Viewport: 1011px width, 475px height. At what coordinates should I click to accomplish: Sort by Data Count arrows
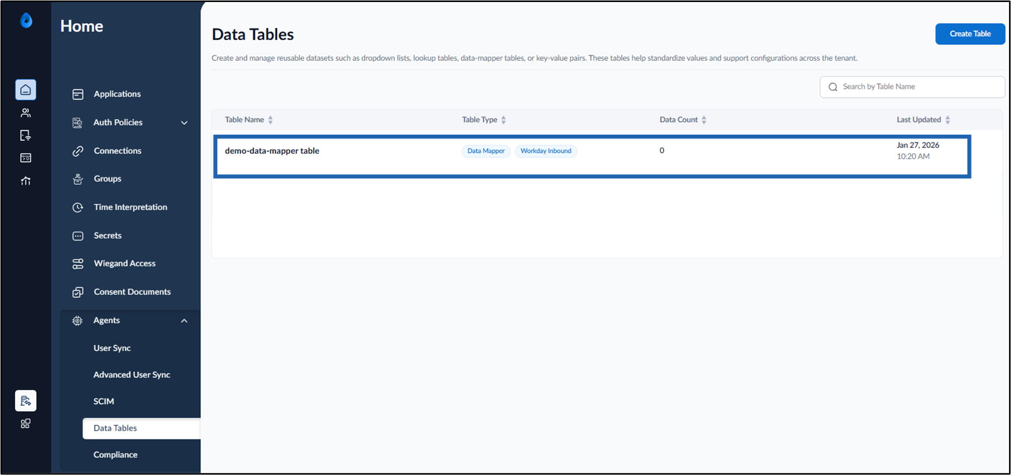[x=704, y=120]
